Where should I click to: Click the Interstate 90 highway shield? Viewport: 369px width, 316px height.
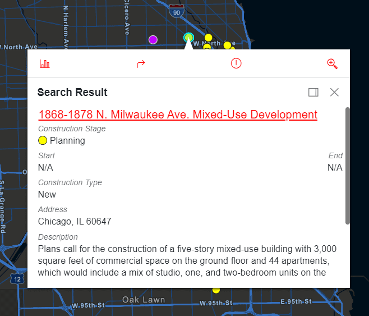point(177,11)
